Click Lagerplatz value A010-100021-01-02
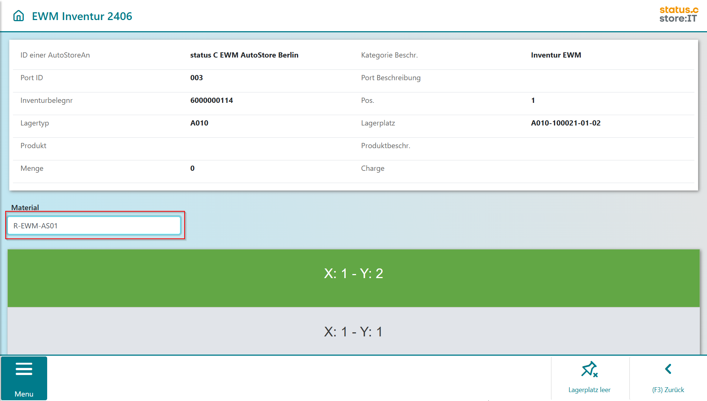The width and height of the screenshot is (707, 401). pyautogui.click(x=566, y=123)
